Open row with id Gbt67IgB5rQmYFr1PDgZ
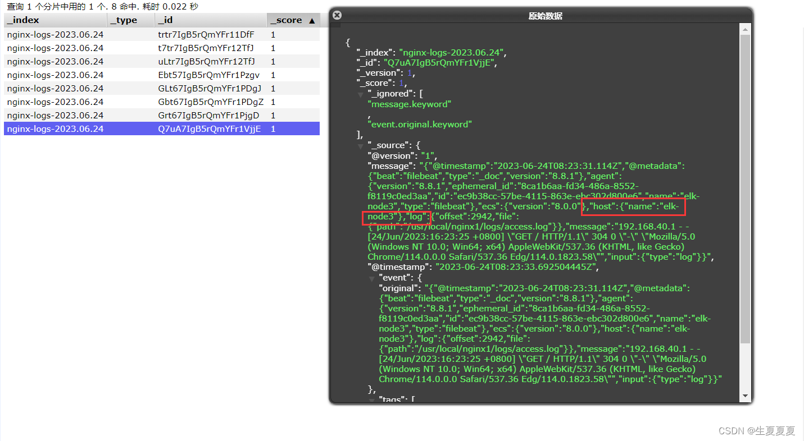 pyautogui.click(x=162, y=102)
